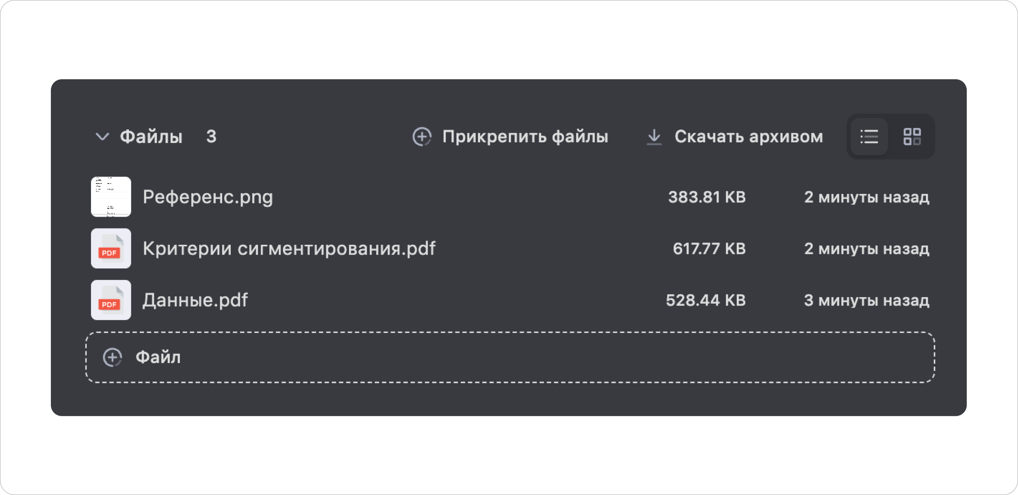Click the file counter showing 3
The height and width of the screenshot is (495, 1018).
[x=212, y=137]
